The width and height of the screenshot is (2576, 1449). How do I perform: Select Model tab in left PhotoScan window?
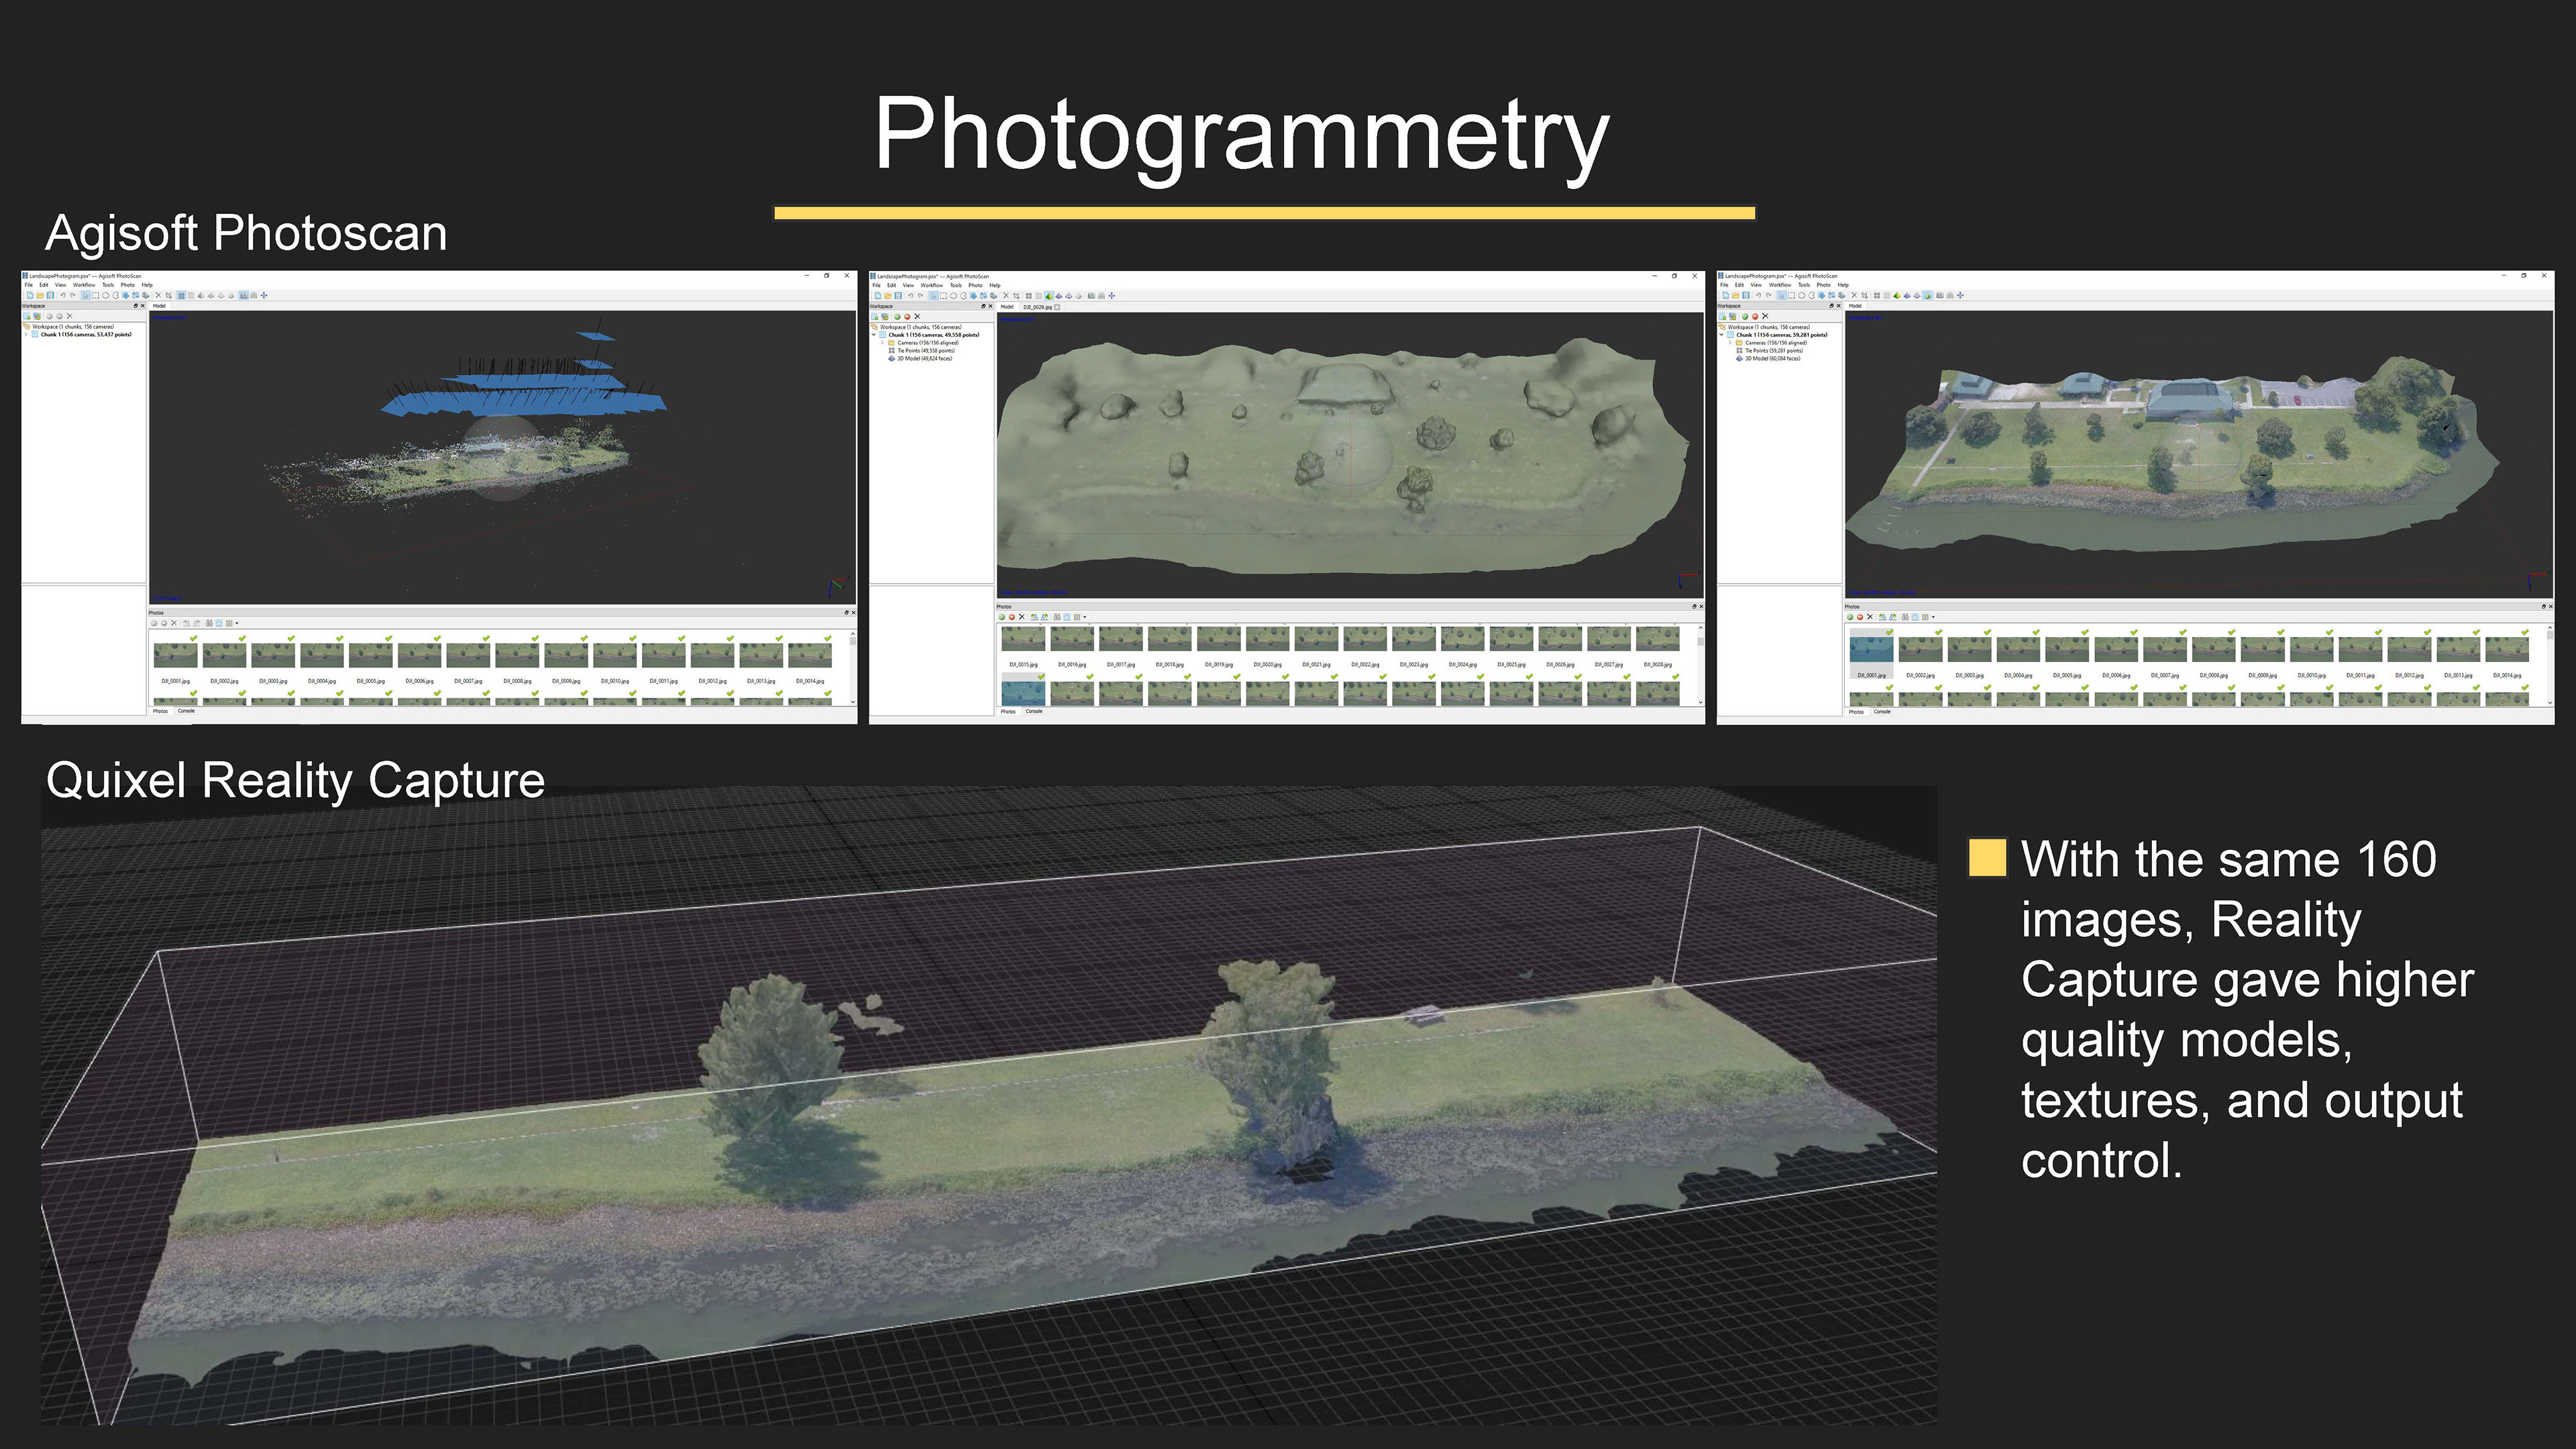pyautogui.click(x=160, y=306)
